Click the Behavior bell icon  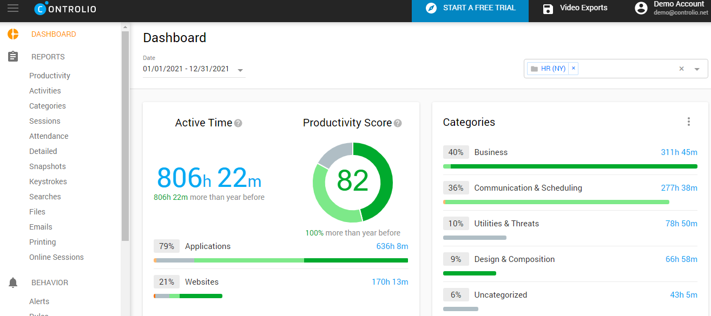[x=13, y=283]
